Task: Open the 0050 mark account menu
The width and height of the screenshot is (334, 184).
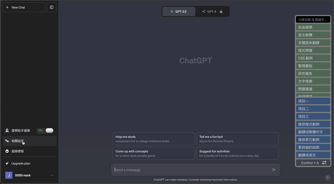Action: coord(29,175)
